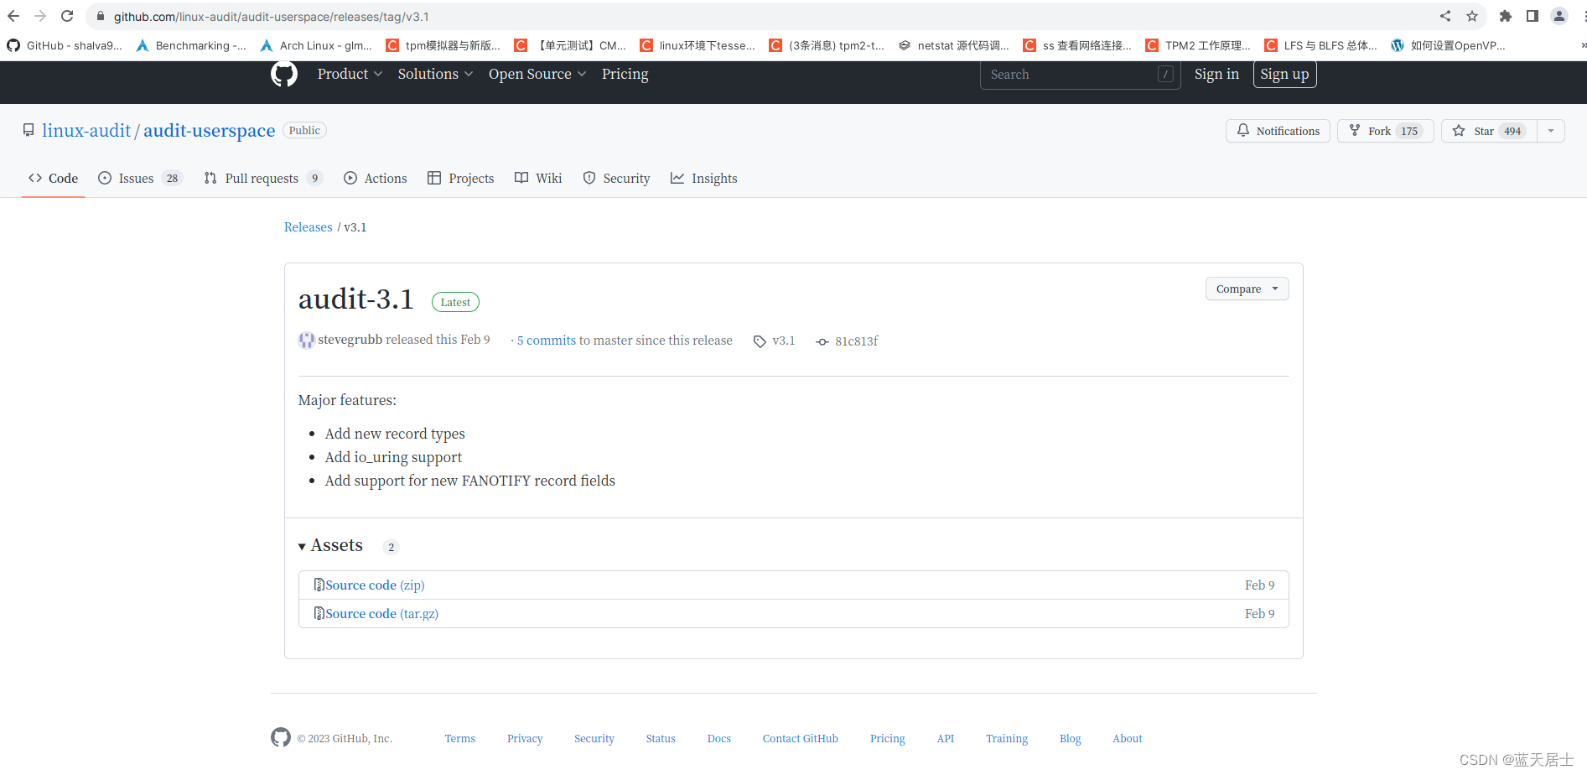Viewport: 1587px width, 775px height.
Task: Click the file icon for Source code (tar.gz)
Action: (319, 613)
